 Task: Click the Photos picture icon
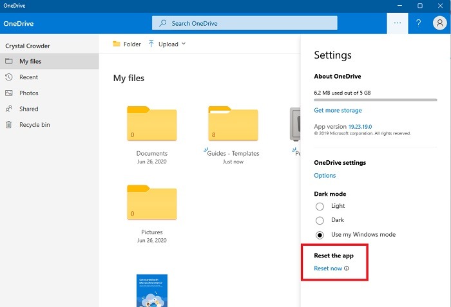pyautogui.click(x=9, y=93)
